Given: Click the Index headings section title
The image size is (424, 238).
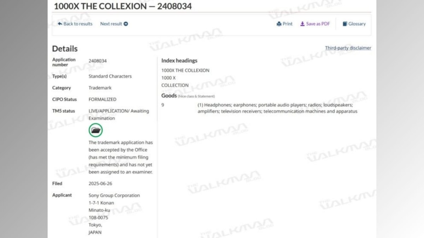Looking at the screenshot, I should pyautogui.click(x=179, y=61).
